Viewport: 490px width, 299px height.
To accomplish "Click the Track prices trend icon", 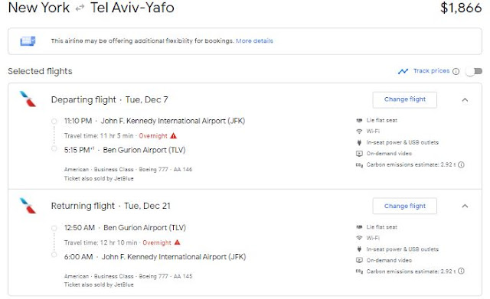I will 403,71.
